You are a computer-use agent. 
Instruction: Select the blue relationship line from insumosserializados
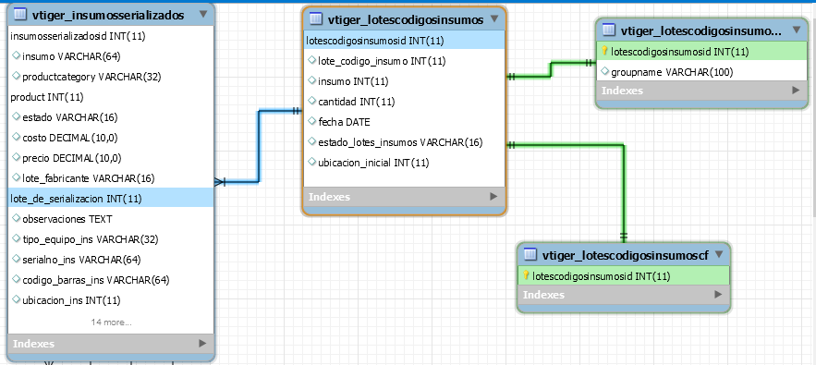coord(259,146)
